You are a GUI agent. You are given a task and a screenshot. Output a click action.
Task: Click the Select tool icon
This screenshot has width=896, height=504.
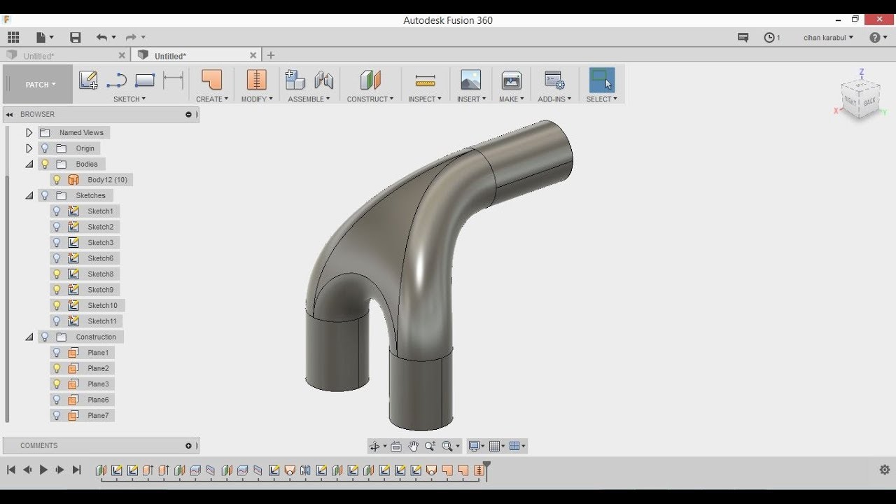(602, 80)
